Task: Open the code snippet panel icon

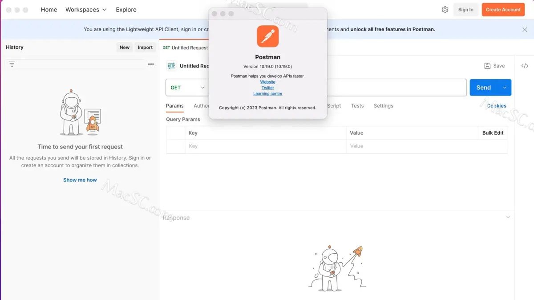Action: pos(525,66)
